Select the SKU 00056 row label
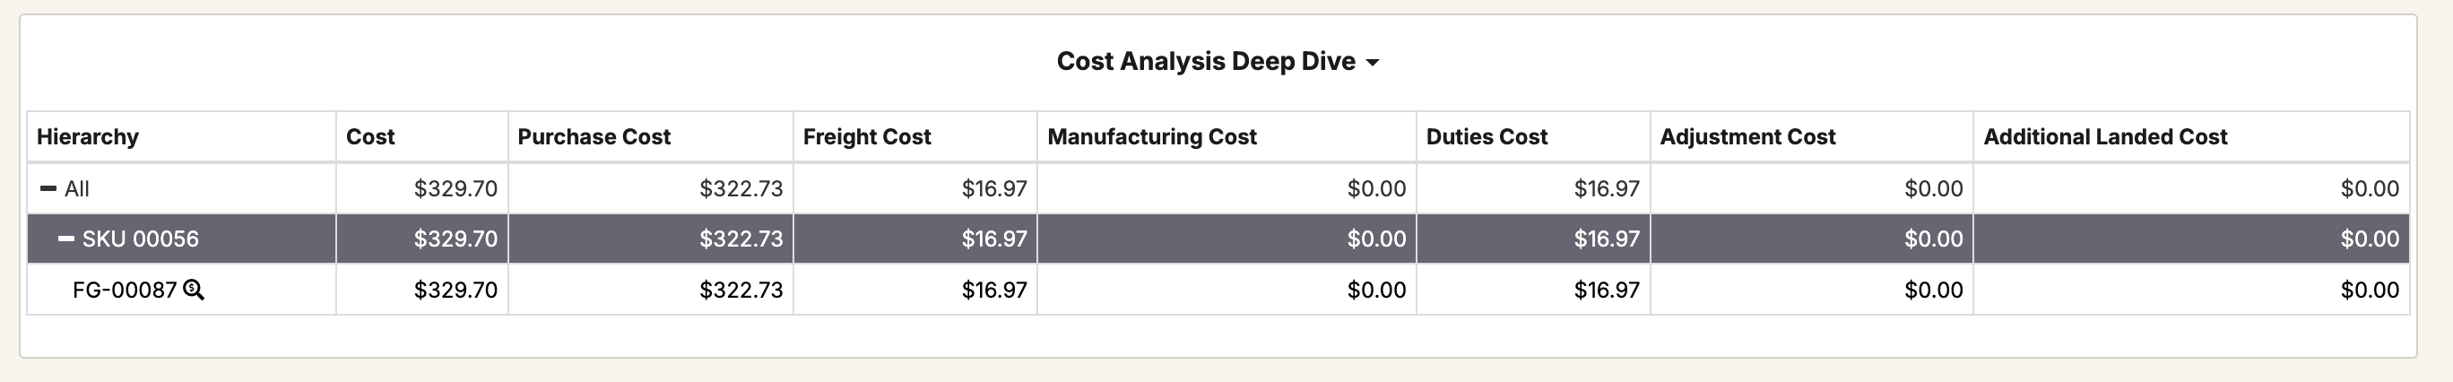Image resolution: width=2453 pixels, height=382 pixels. coord(140,239)
